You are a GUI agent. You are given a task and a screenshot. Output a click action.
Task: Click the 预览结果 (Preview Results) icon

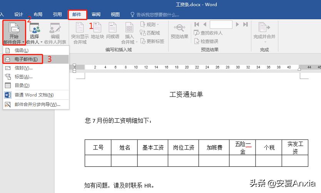[x=179, y=28]
